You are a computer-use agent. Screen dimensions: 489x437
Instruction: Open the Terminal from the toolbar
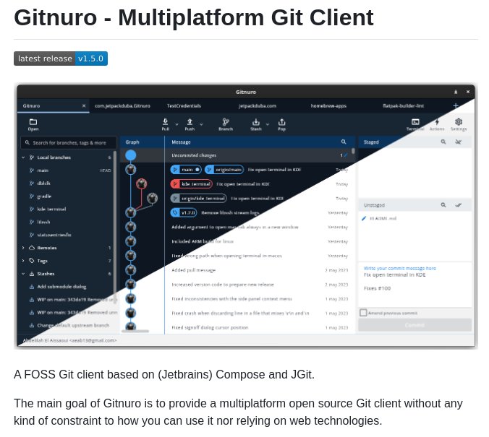click(415, 122)
